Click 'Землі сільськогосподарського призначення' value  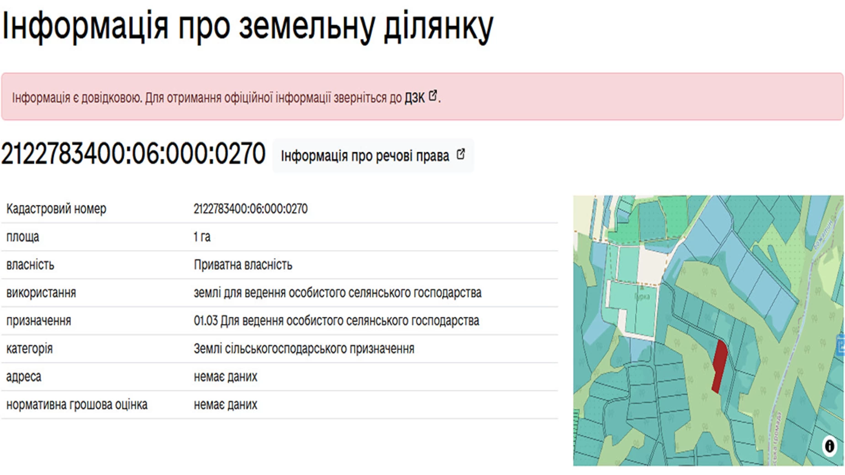pos(304,348)
